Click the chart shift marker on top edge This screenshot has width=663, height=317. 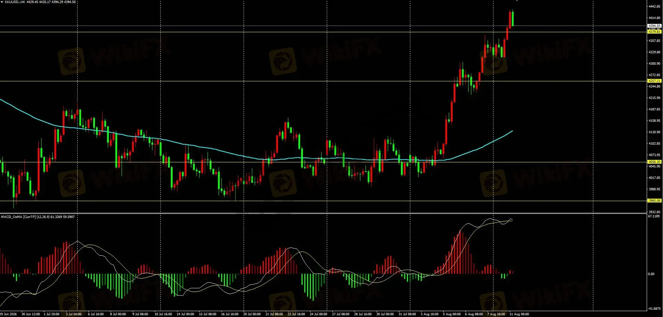coord(517,1)
